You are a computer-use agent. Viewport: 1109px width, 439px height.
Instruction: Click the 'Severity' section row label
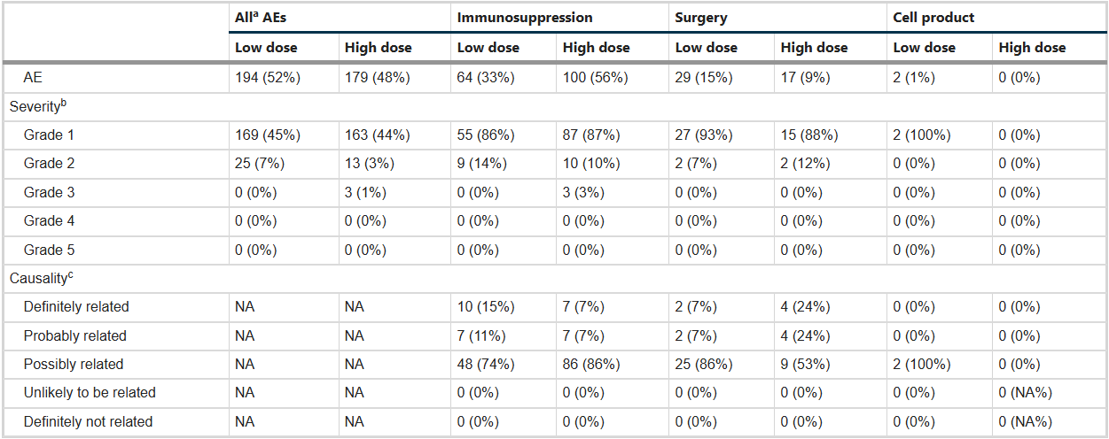[x=38, y=106]
